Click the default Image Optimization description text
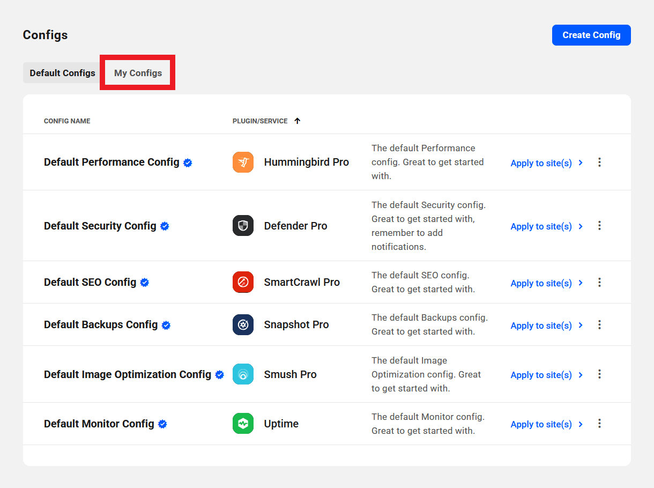Viewport: 654px width, 488px height. [426, 374]
